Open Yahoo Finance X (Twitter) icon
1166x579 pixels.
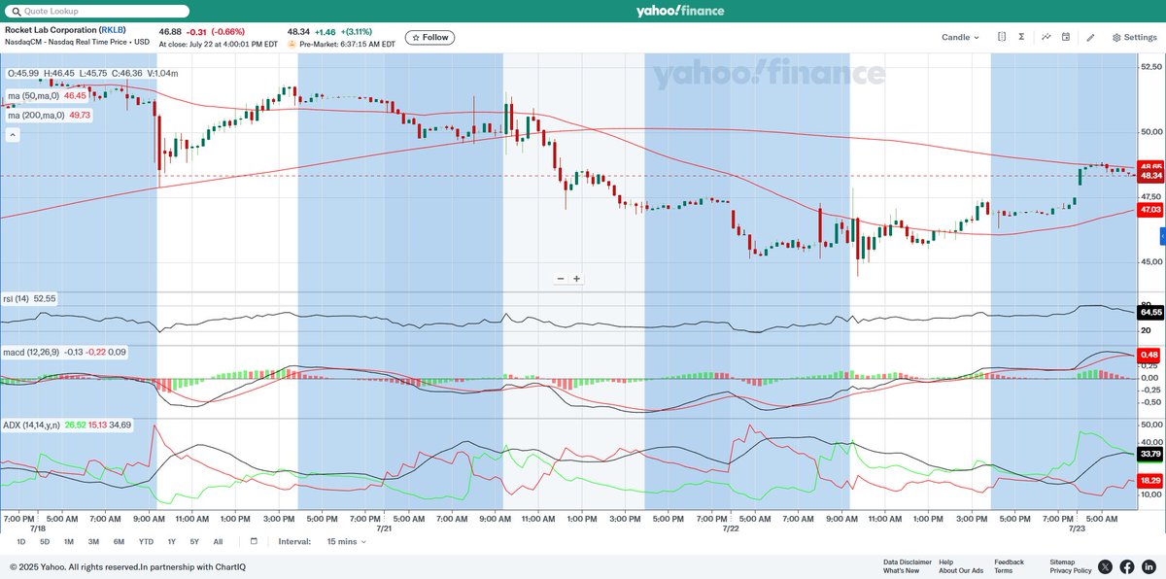click(1106, 566)
